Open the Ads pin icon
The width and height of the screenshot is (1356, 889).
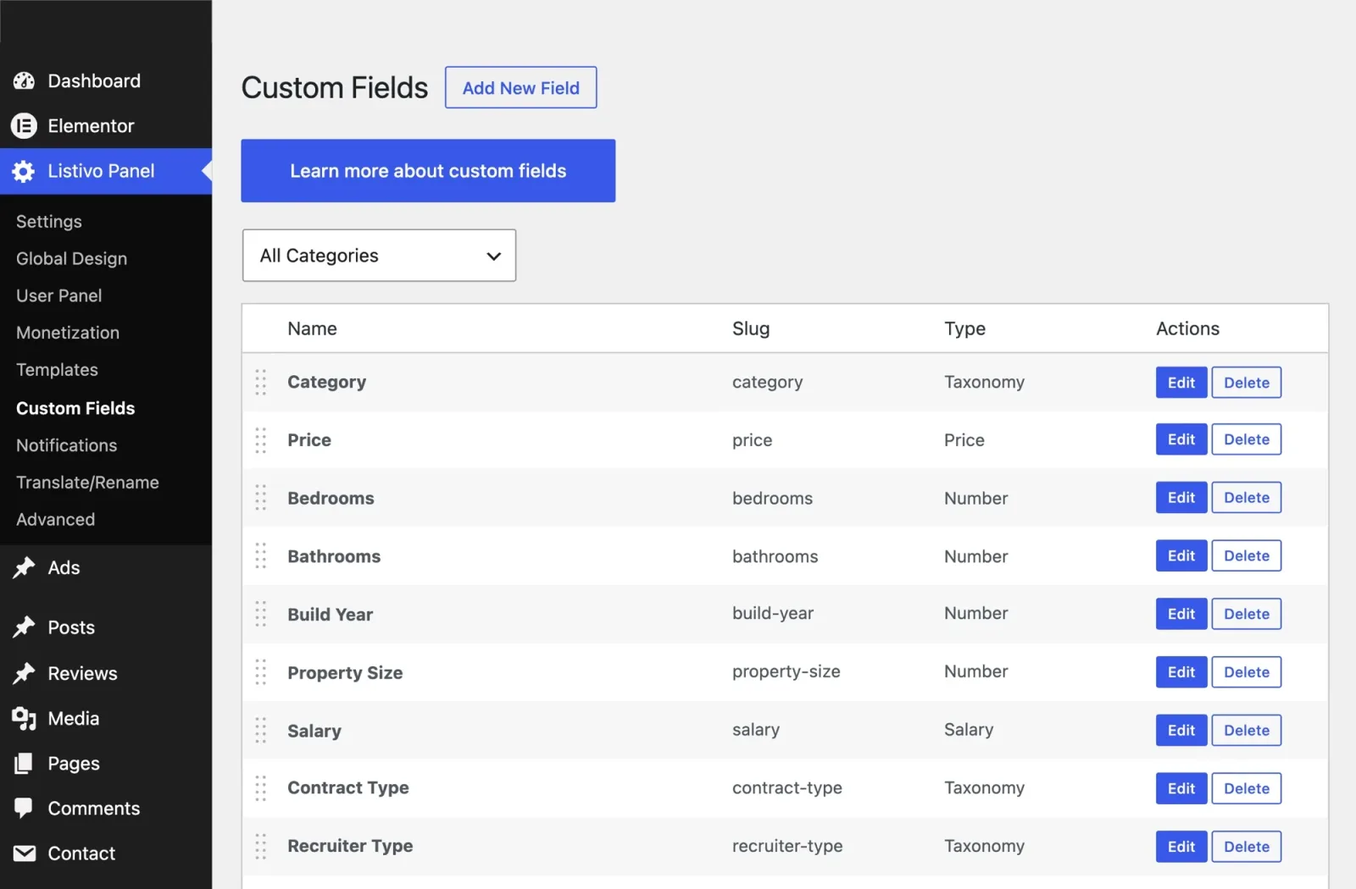click(24, 568)
